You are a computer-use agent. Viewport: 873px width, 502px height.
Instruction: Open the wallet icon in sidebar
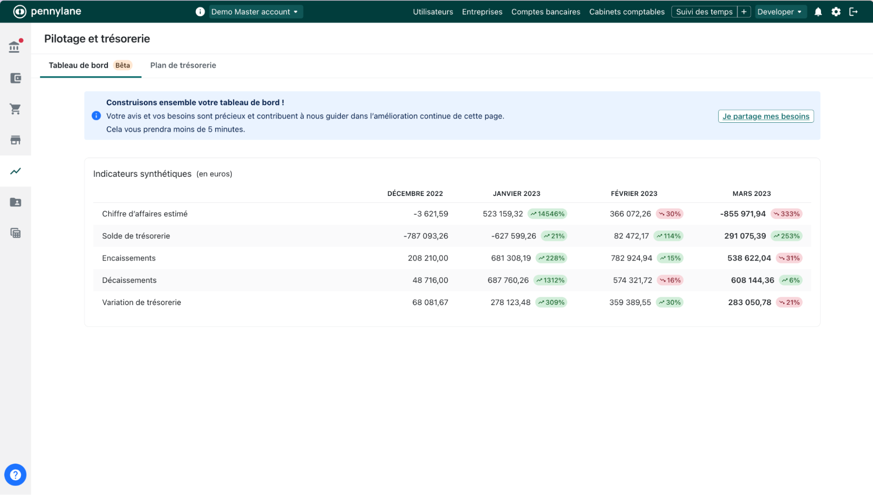(15, 78)
